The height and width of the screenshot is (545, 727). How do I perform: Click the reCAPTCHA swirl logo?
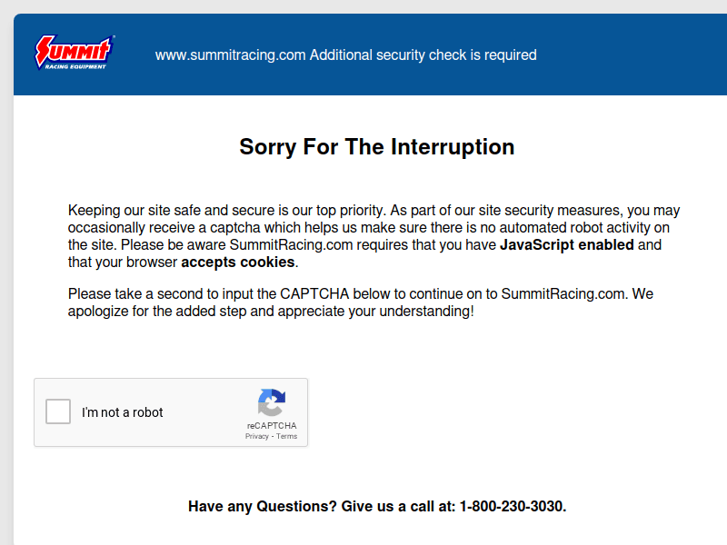point(271,402)
